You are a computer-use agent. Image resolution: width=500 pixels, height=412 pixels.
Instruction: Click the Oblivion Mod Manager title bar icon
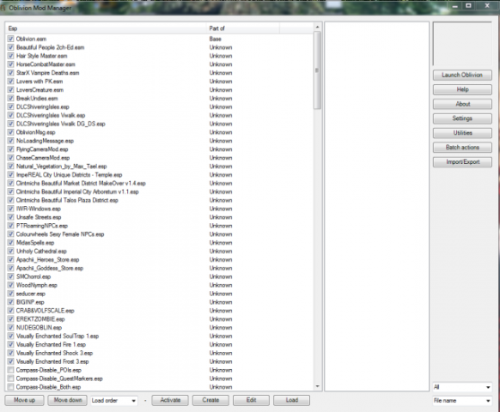tap(3, 8)
